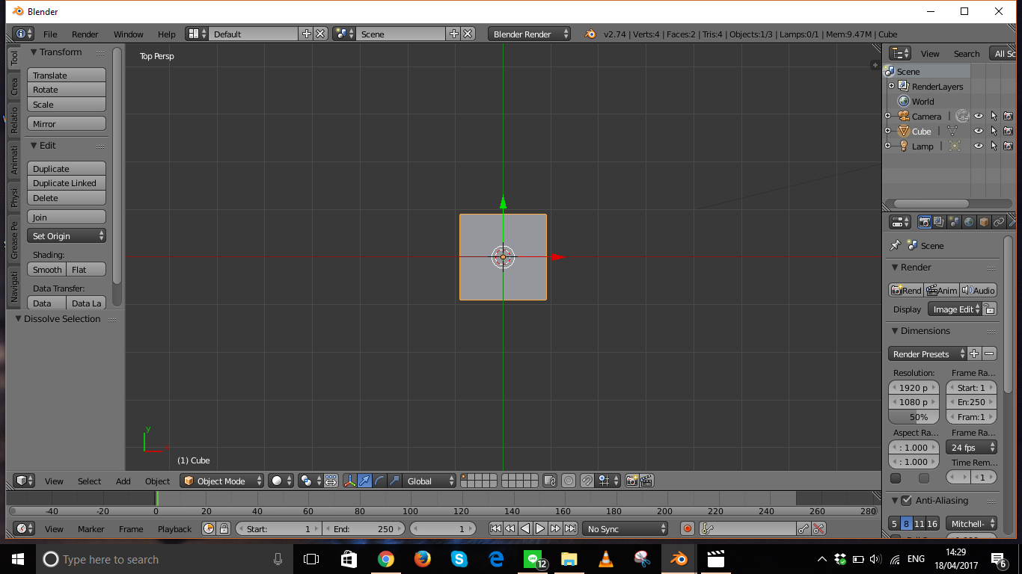Click the Mirror button
This screenshot has height=574, width=1022.
(67, 123)
